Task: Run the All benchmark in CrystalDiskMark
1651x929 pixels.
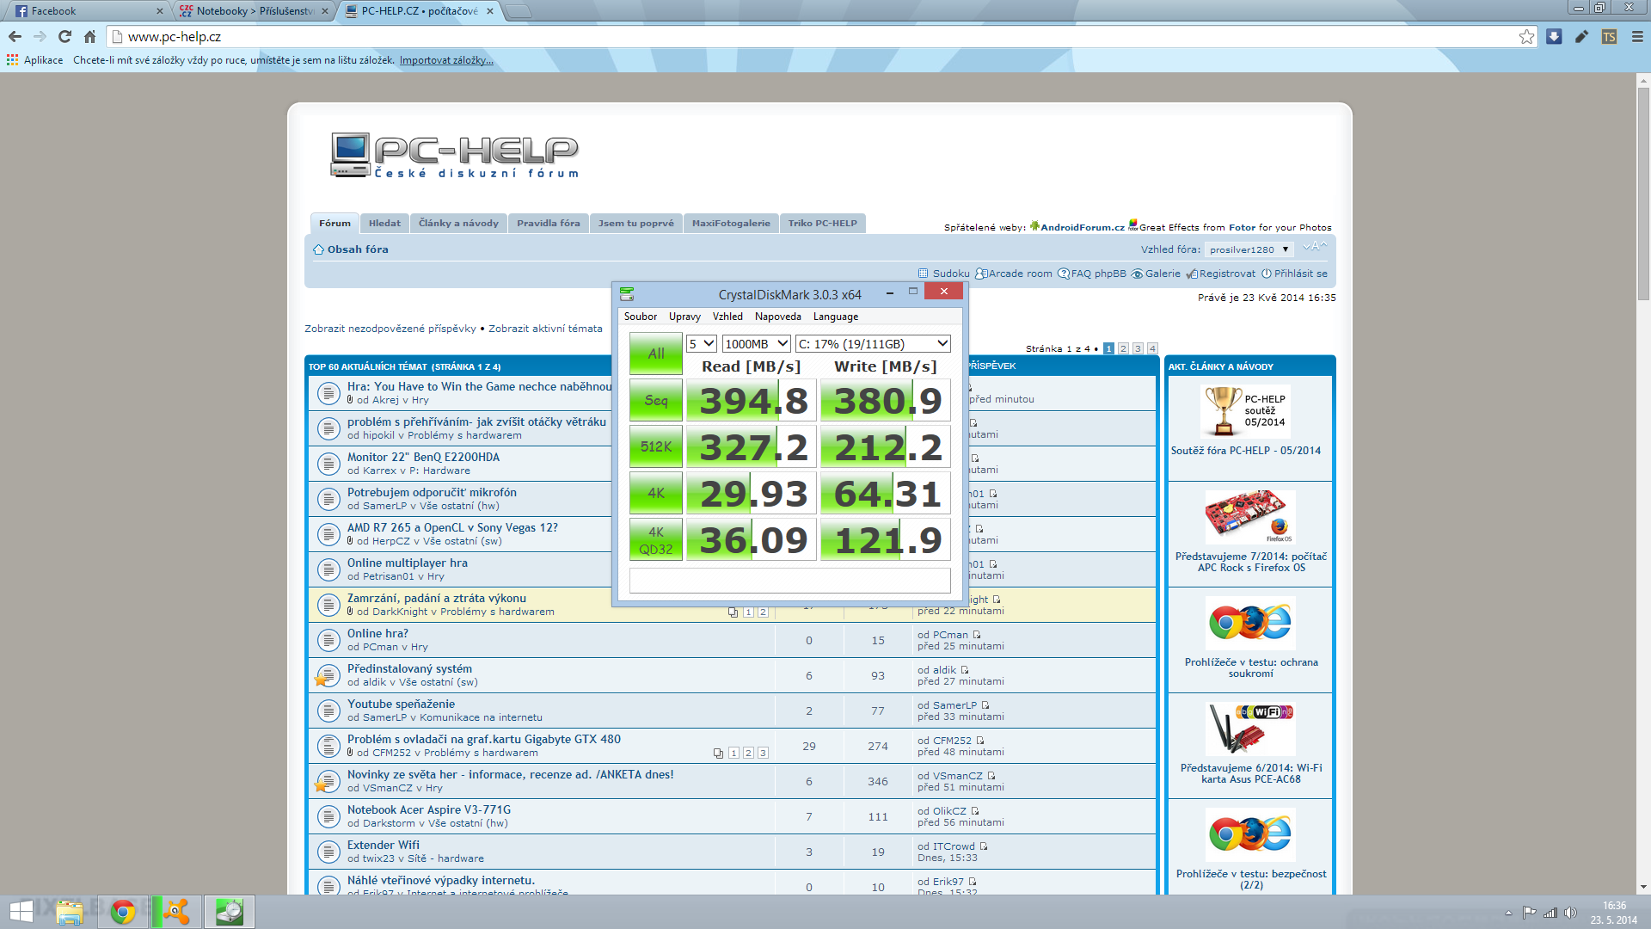Action: pyautogui.click(x=655, y=354)
